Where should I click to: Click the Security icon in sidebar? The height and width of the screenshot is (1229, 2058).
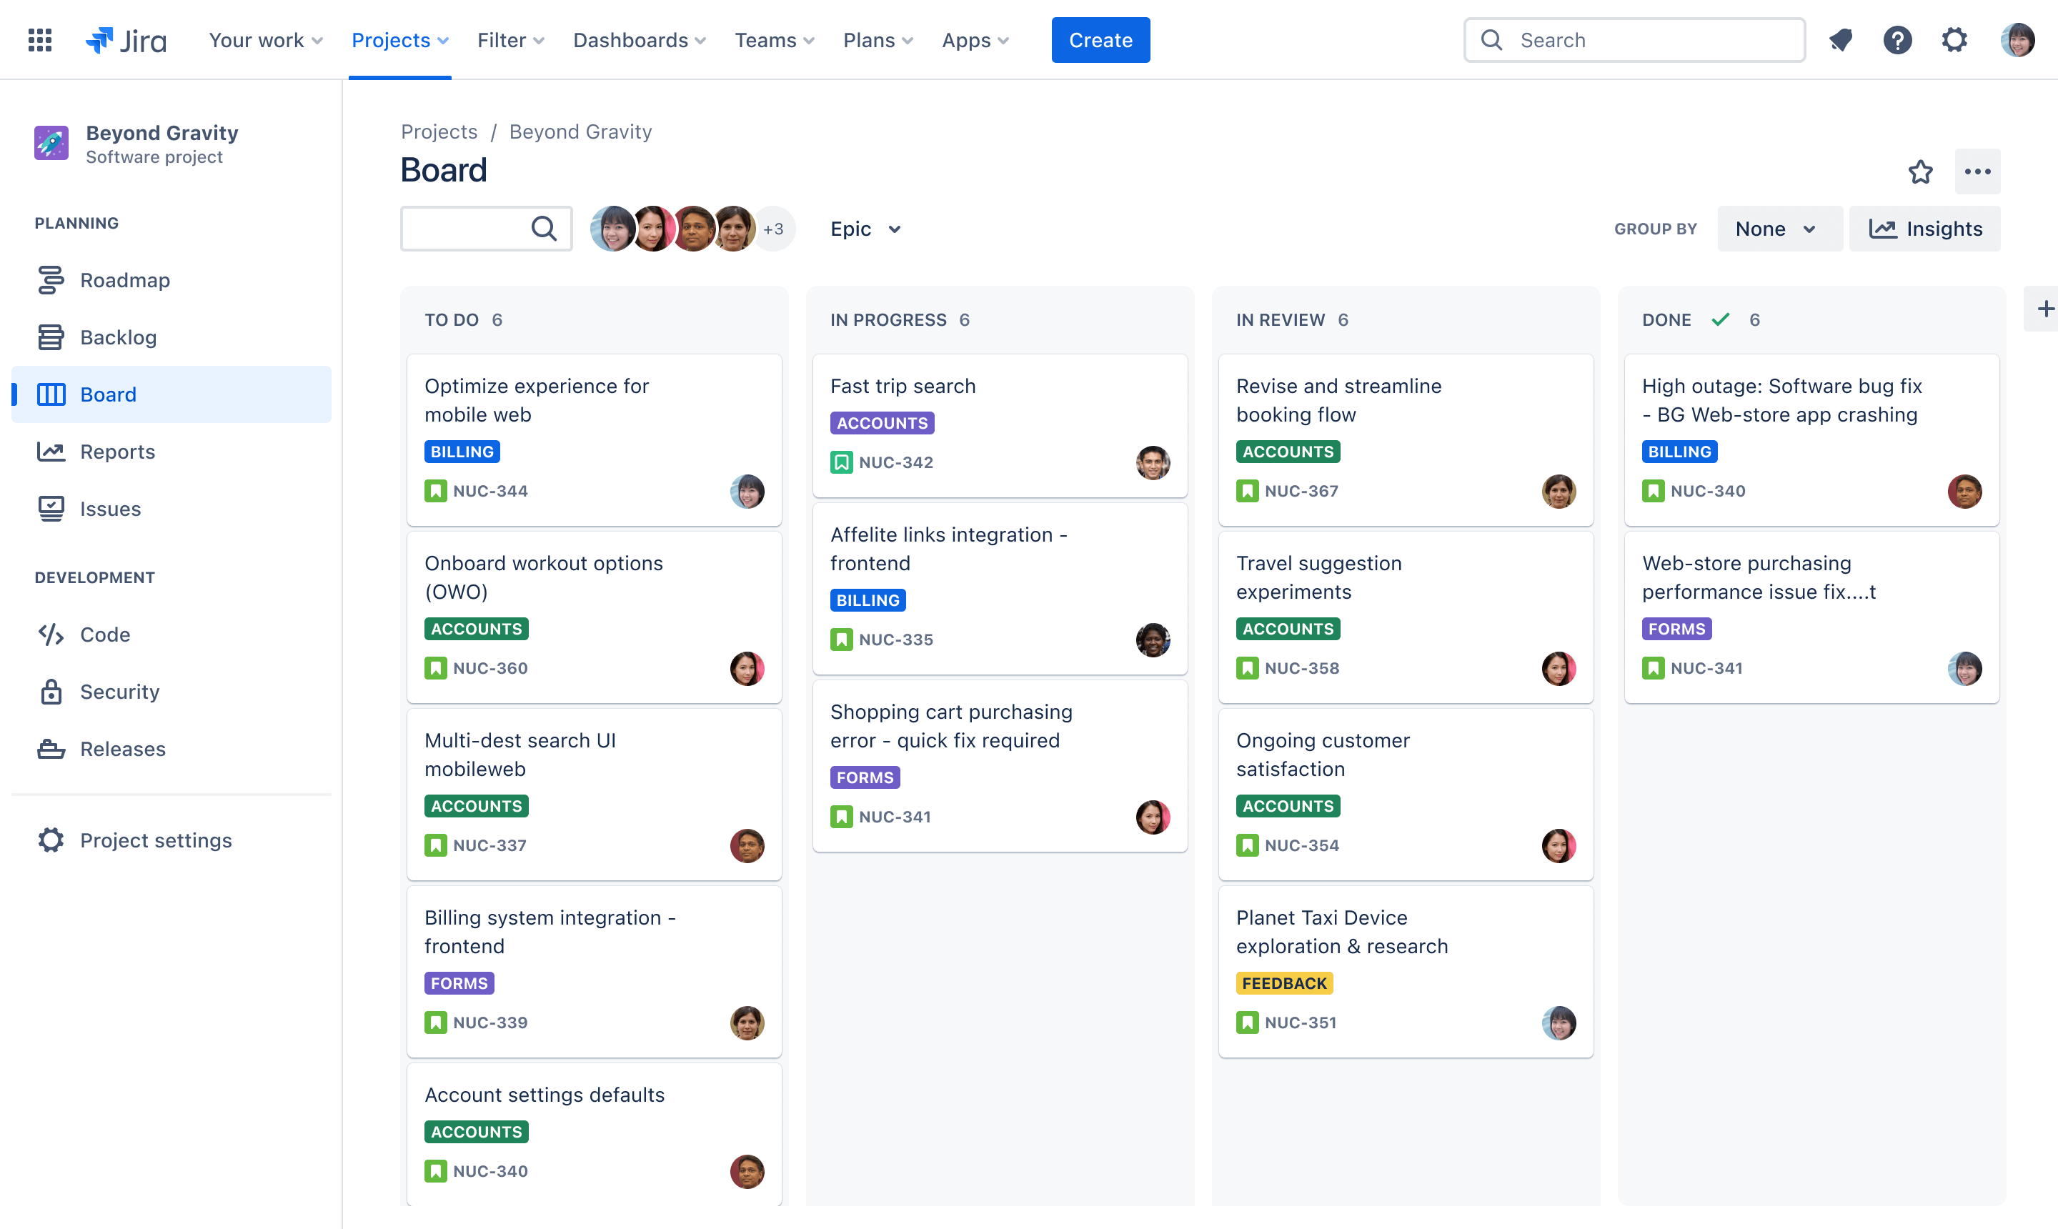point(50,690)
